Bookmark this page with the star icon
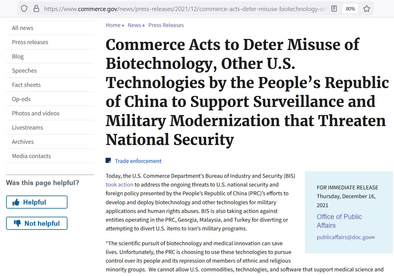This screenshot has width=394, height=276. (x=367, y=9)
